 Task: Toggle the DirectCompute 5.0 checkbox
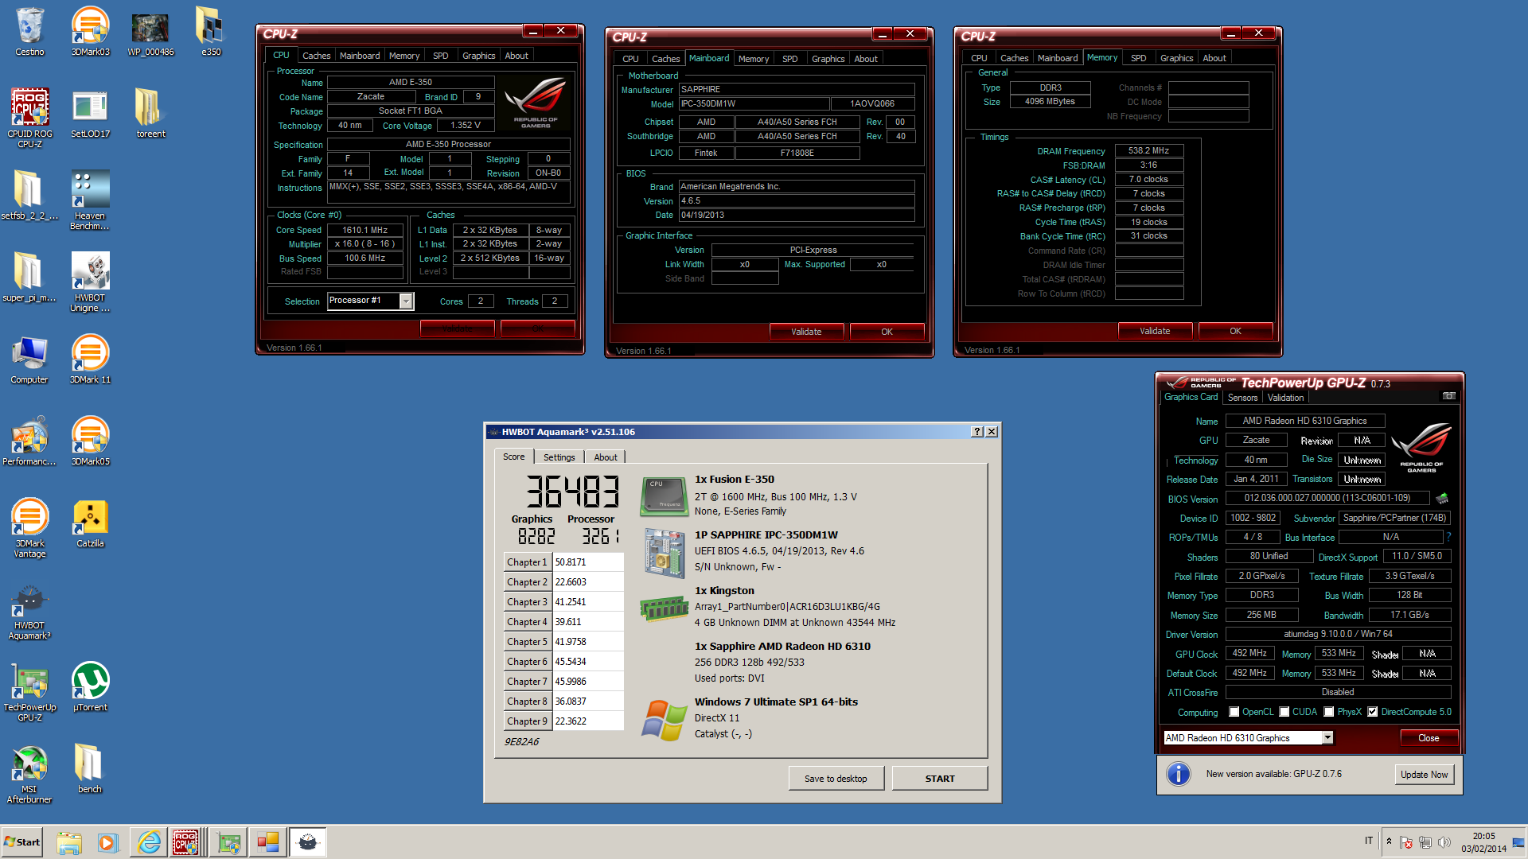click(x=1372, y=712)
